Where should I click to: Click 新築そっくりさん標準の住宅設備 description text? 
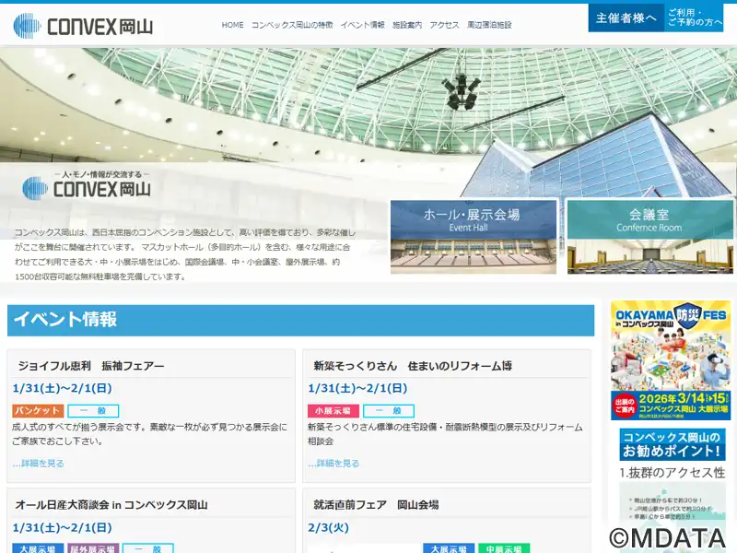pyautogui.click(x=445, y=433)
